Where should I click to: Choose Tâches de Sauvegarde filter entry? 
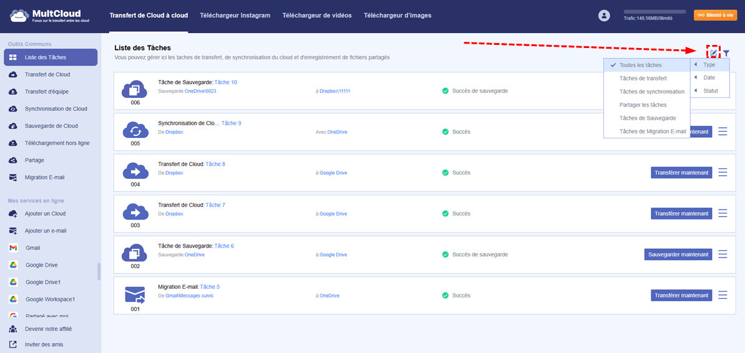point(647,118)
